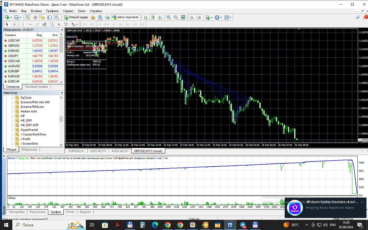Toggle chart auto scroll
This screenshot has width=368, height=230.
(x=192, y=17)
